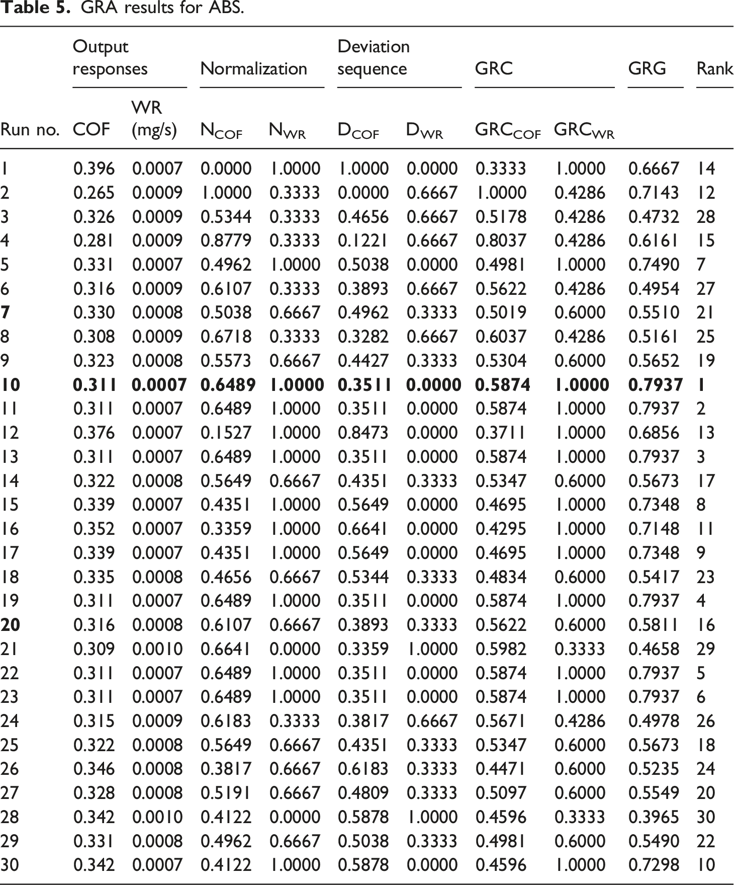Select the GRCCOF subheader label

click(x=508, y=131)
